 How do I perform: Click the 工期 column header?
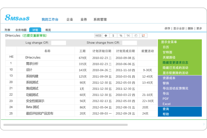(x=82, y=51)
